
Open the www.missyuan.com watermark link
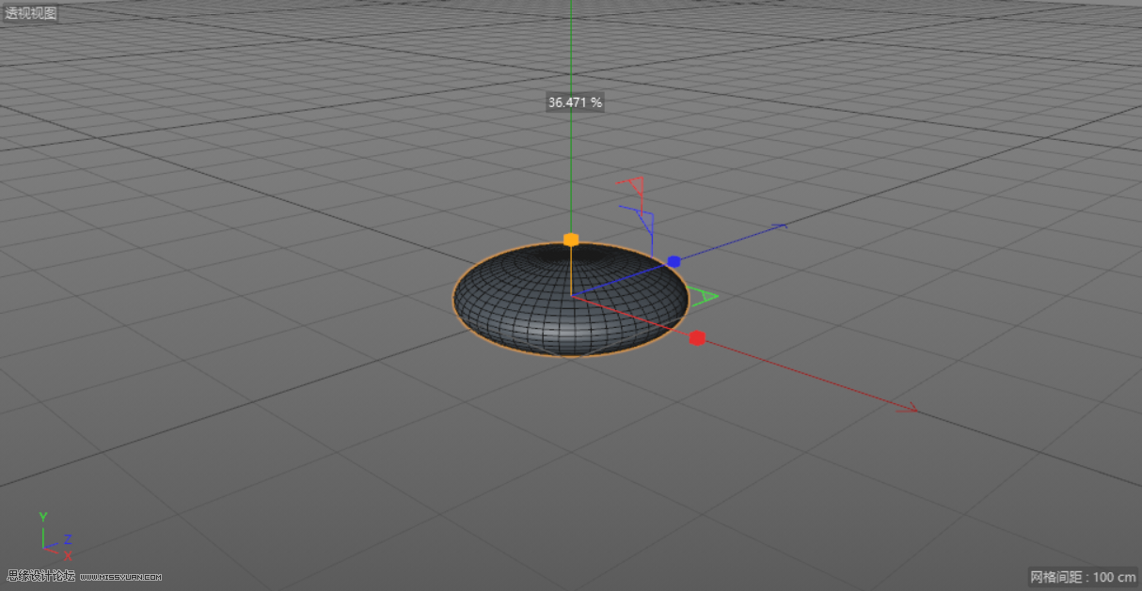click(120, 577)
